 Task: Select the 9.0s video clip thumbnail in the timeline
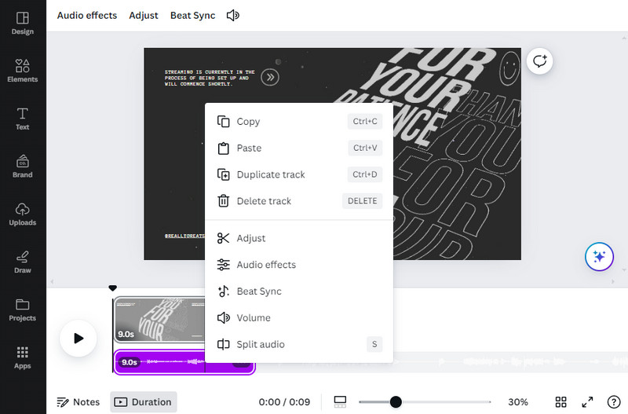[159, 321]
